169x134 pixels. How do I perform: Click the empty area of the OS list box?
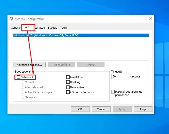click(81, 49)
